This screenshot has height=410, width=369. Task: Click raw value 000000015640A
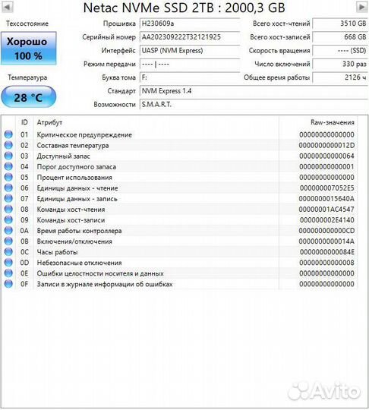[x=326, y=199]
